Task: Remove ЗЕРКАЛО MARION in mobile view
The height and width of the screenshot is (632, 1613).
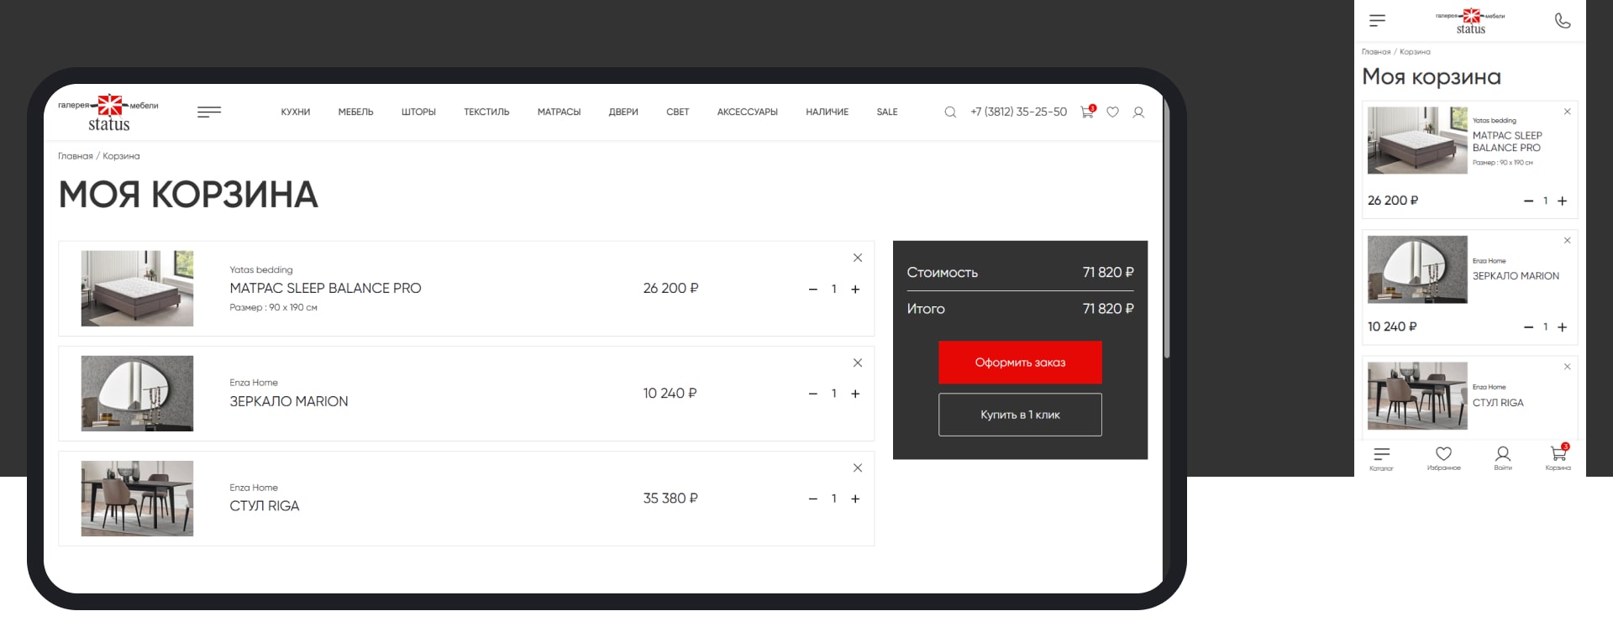Action: coord(1567,241)
